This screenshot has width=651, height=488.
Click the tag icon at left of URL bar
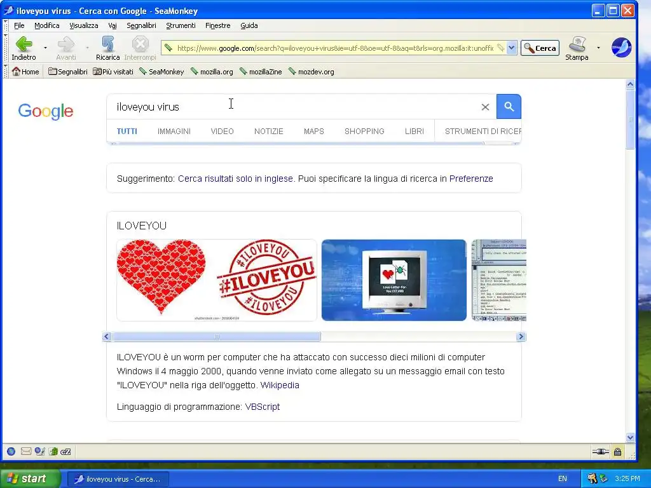point(168,48)
